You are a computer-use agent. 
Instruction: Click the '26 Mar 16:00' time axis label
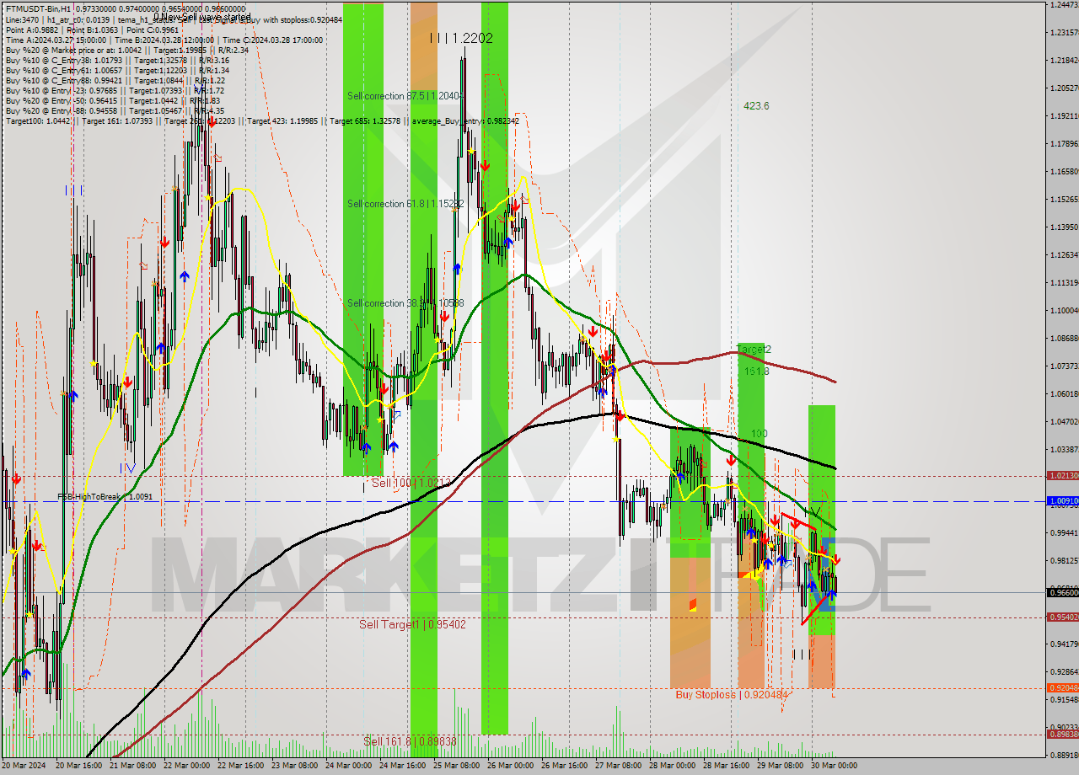(564, 766)
